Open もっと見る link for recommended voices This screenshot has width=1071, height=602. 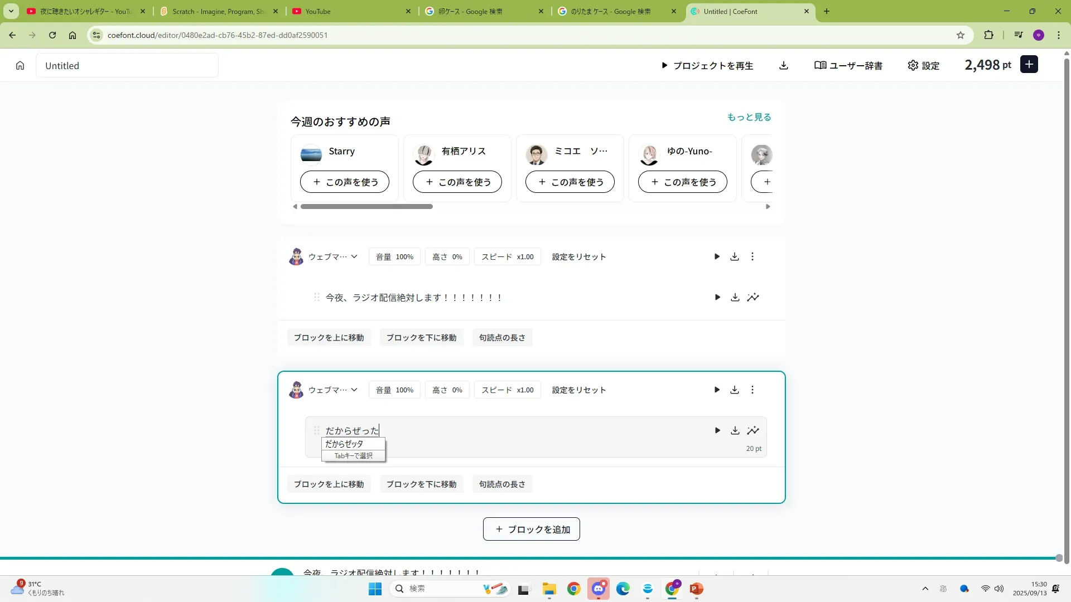749,117
